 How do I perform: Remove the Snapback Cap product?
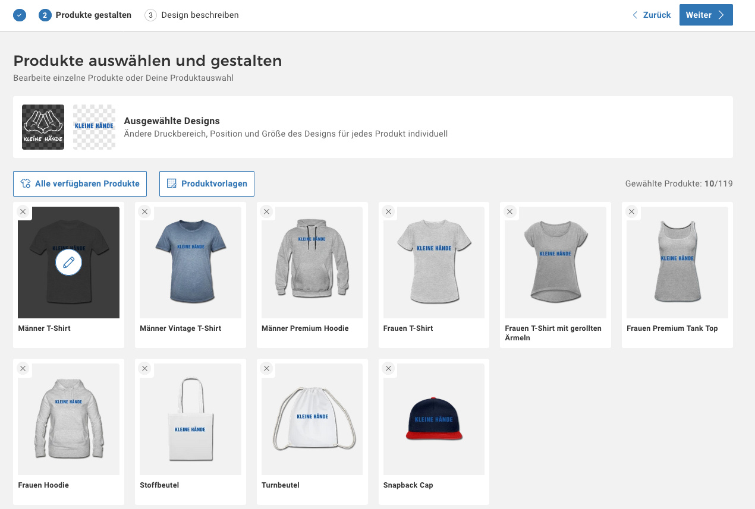coord(388,368)
